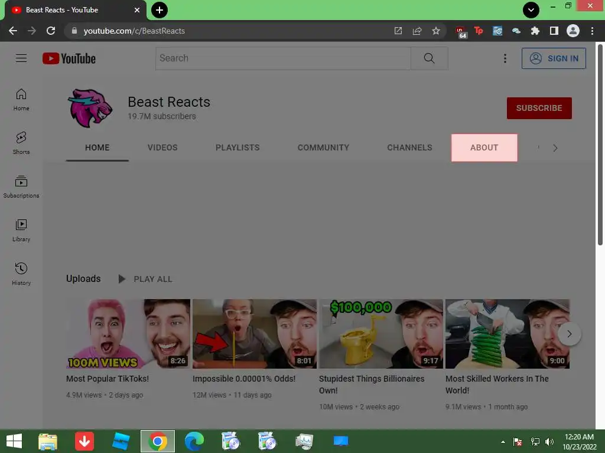Switch to the HOME tab

point(97,147)
